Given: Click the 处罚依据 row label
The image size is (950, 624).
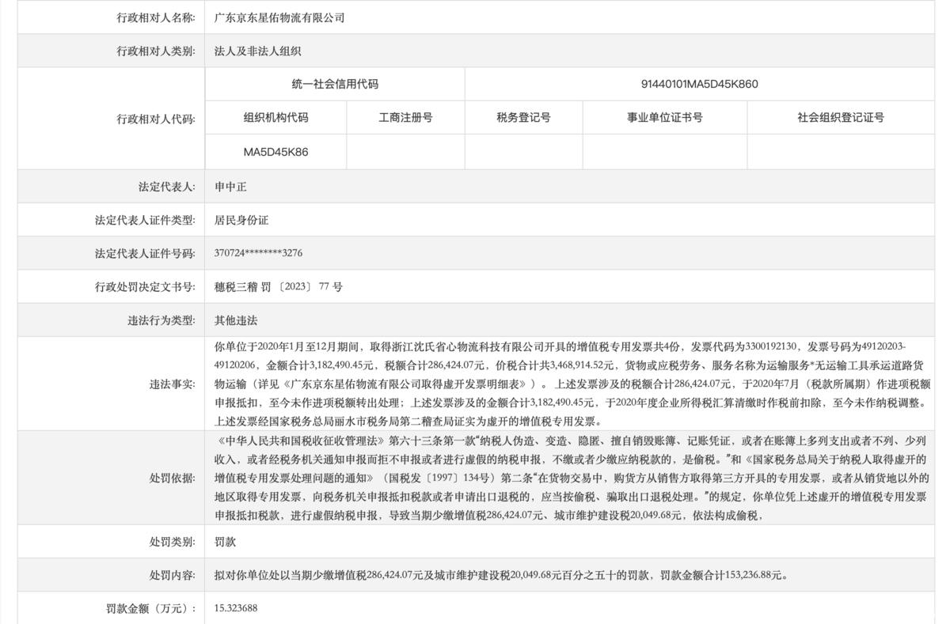Looking at the screenshot, I should [173, 478].
